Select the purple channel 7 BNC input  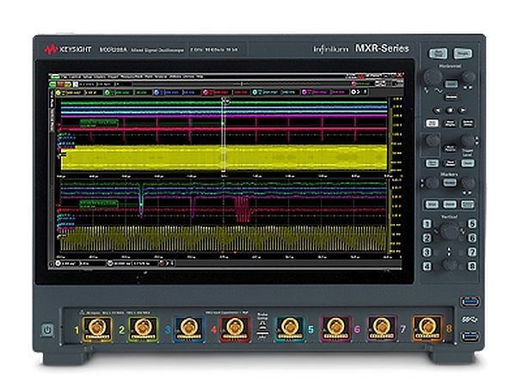coord(381,329)
